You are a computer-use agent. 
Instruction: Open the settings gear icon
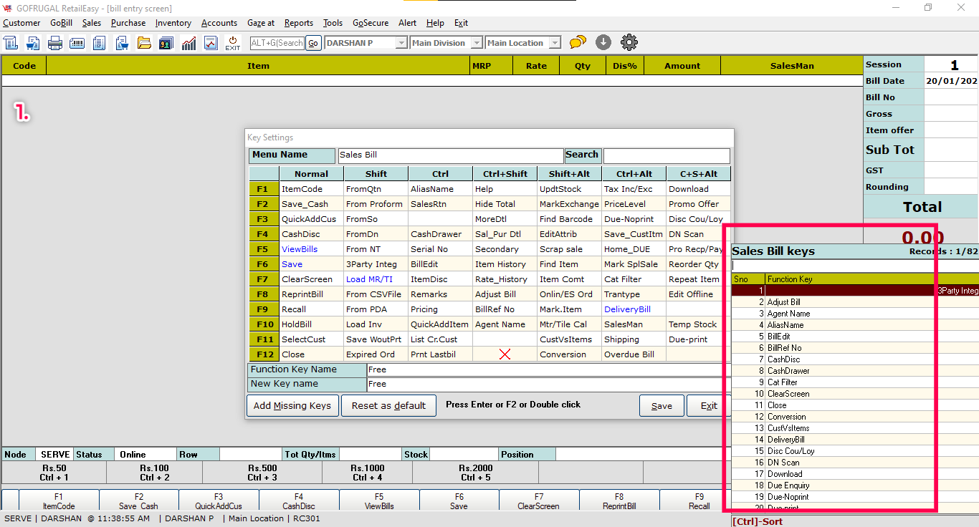[629, 43]
